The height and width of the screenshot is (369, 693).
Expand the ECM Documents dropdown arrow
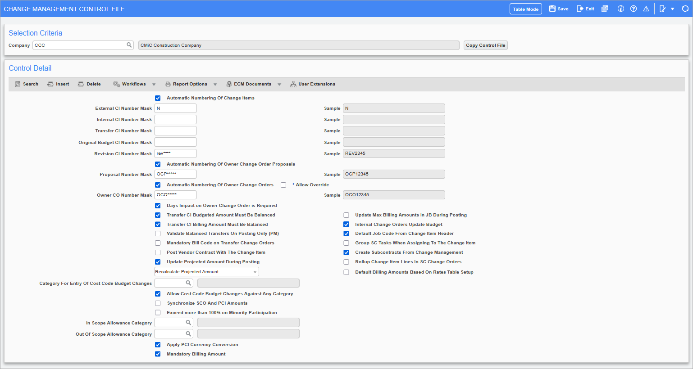(x=279, y=85)
